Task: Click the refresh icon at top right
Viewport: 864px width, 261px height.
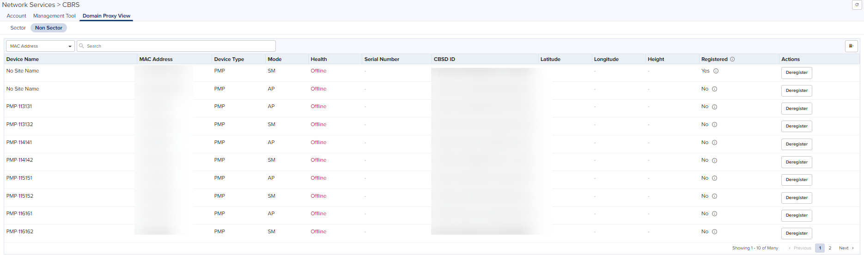Action: coord(857,5)
